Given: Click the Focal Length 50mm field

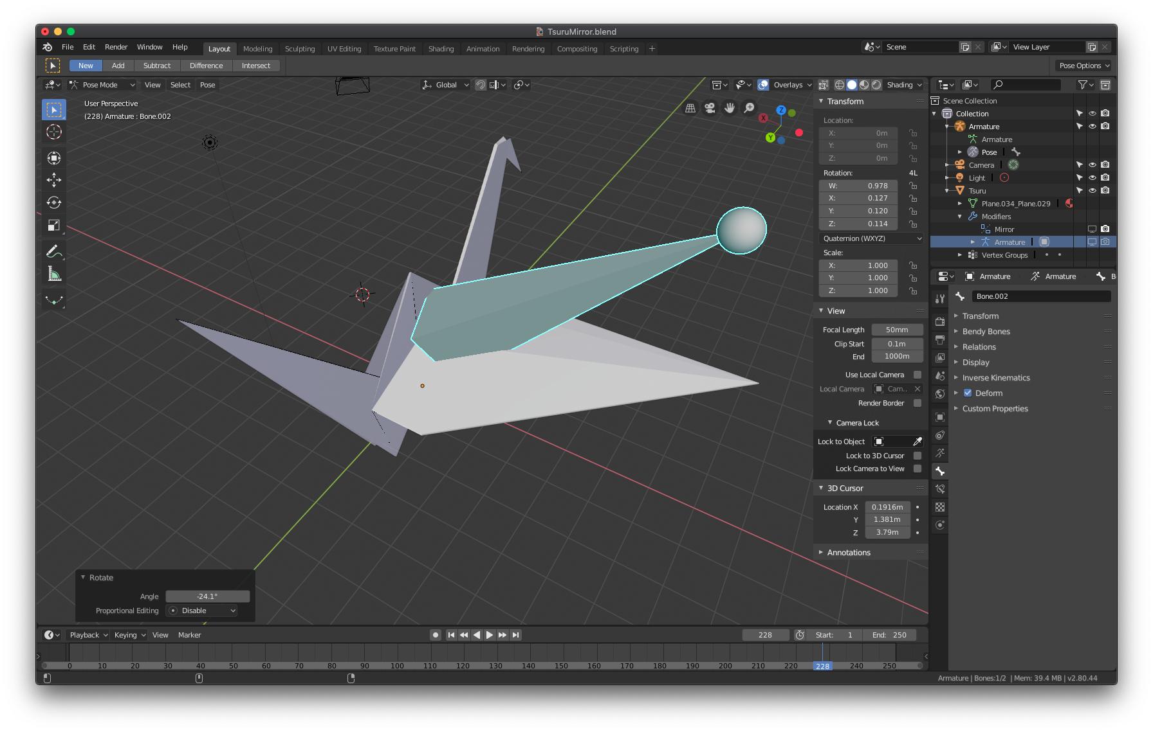Looking at the screenshot, I should point(897,330).
